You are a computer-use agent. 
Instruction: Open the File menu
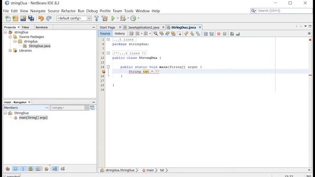click(x=6, y=11)
